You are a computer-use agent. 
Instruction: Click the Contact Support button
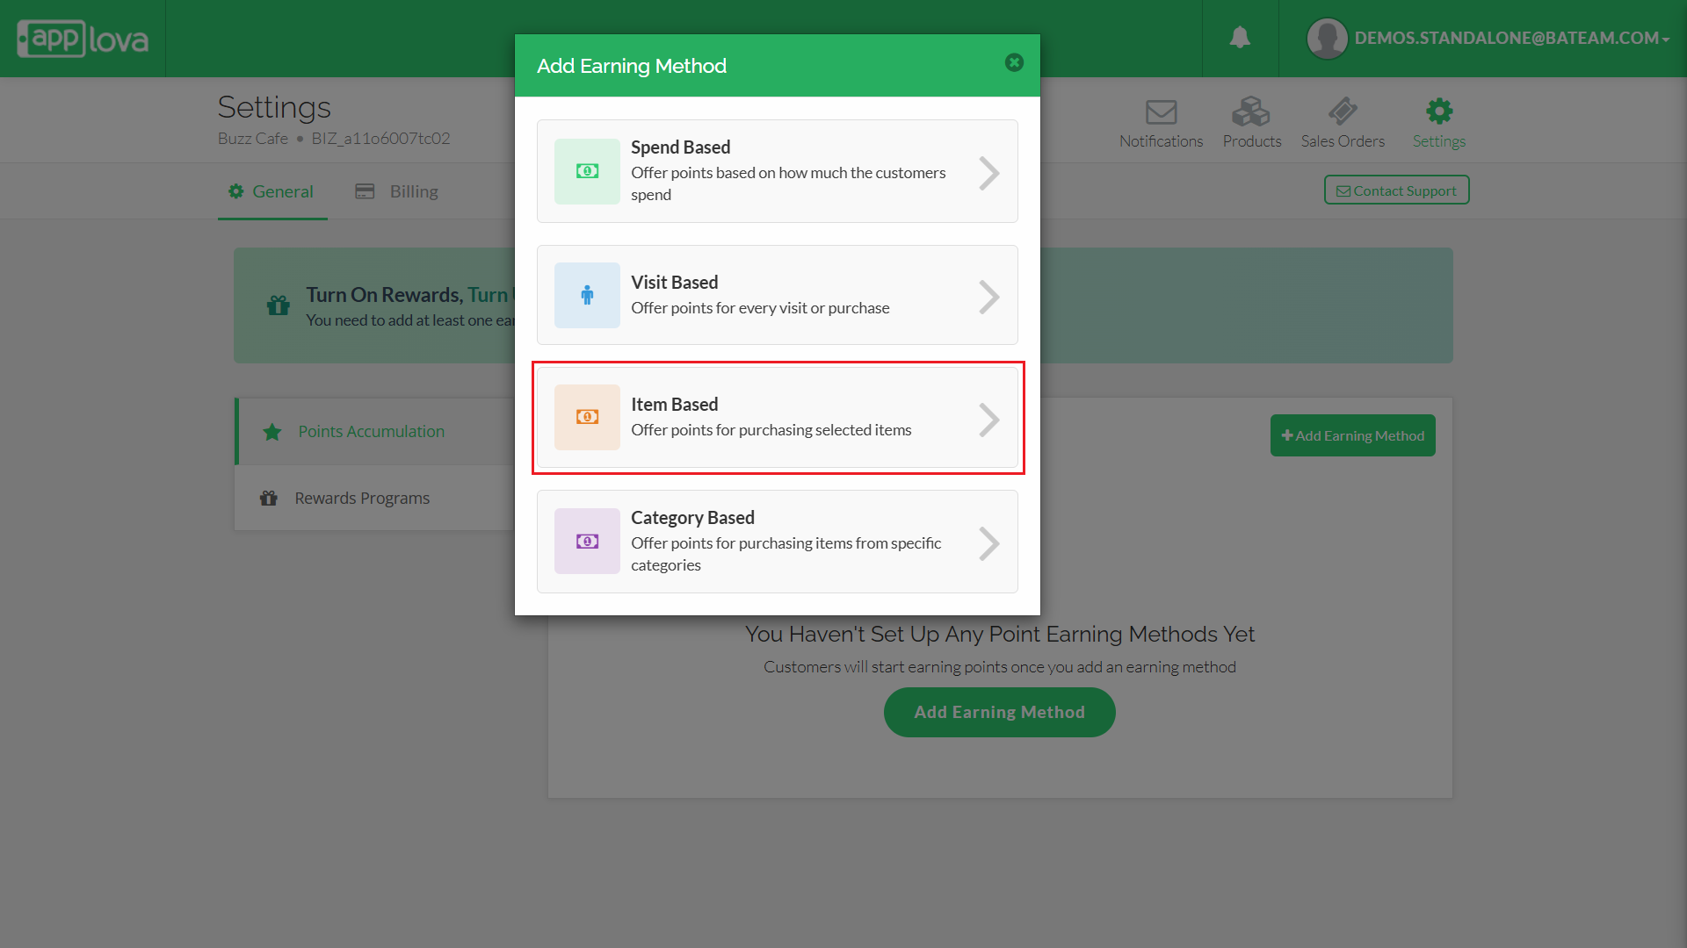tap(1396, 190)
